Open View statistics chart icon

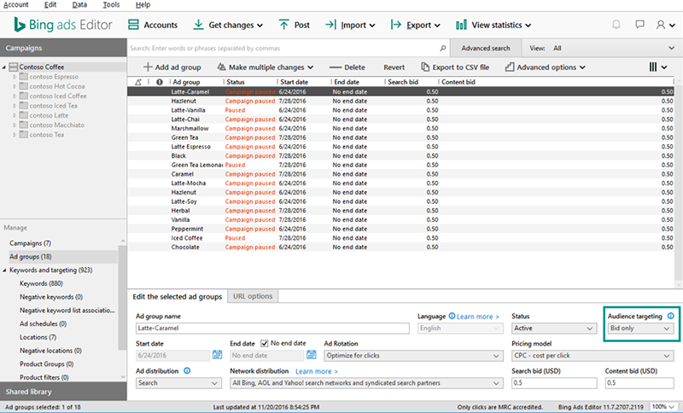coord(461,25)
